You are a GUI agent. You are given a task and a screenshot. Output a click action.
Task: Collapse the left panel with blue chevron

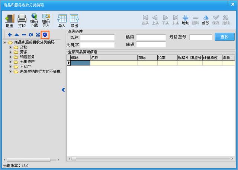pos(63,90)
